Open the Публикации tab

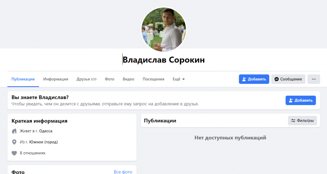(x=23, y=79)
